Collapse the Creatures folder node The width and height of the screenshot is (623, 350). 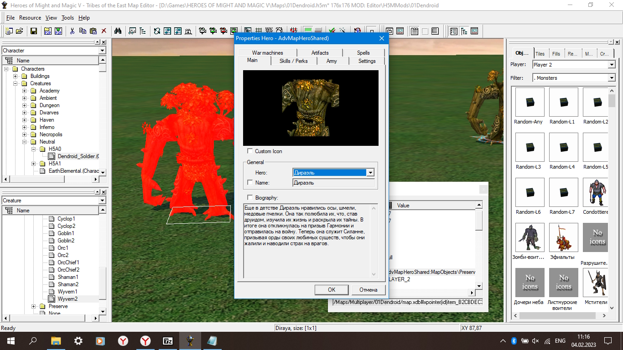pyautogui.click(x=16, y=83)
